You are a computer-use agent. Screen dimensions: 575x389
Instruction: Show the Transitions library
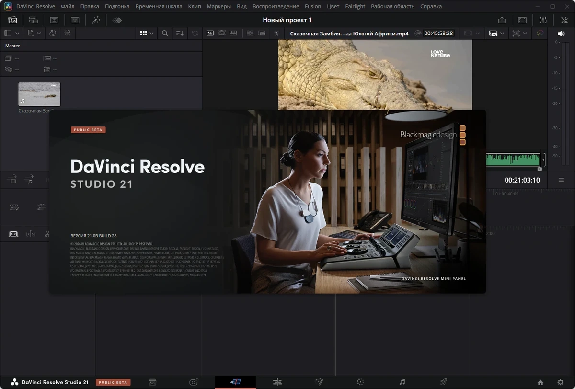54,20
